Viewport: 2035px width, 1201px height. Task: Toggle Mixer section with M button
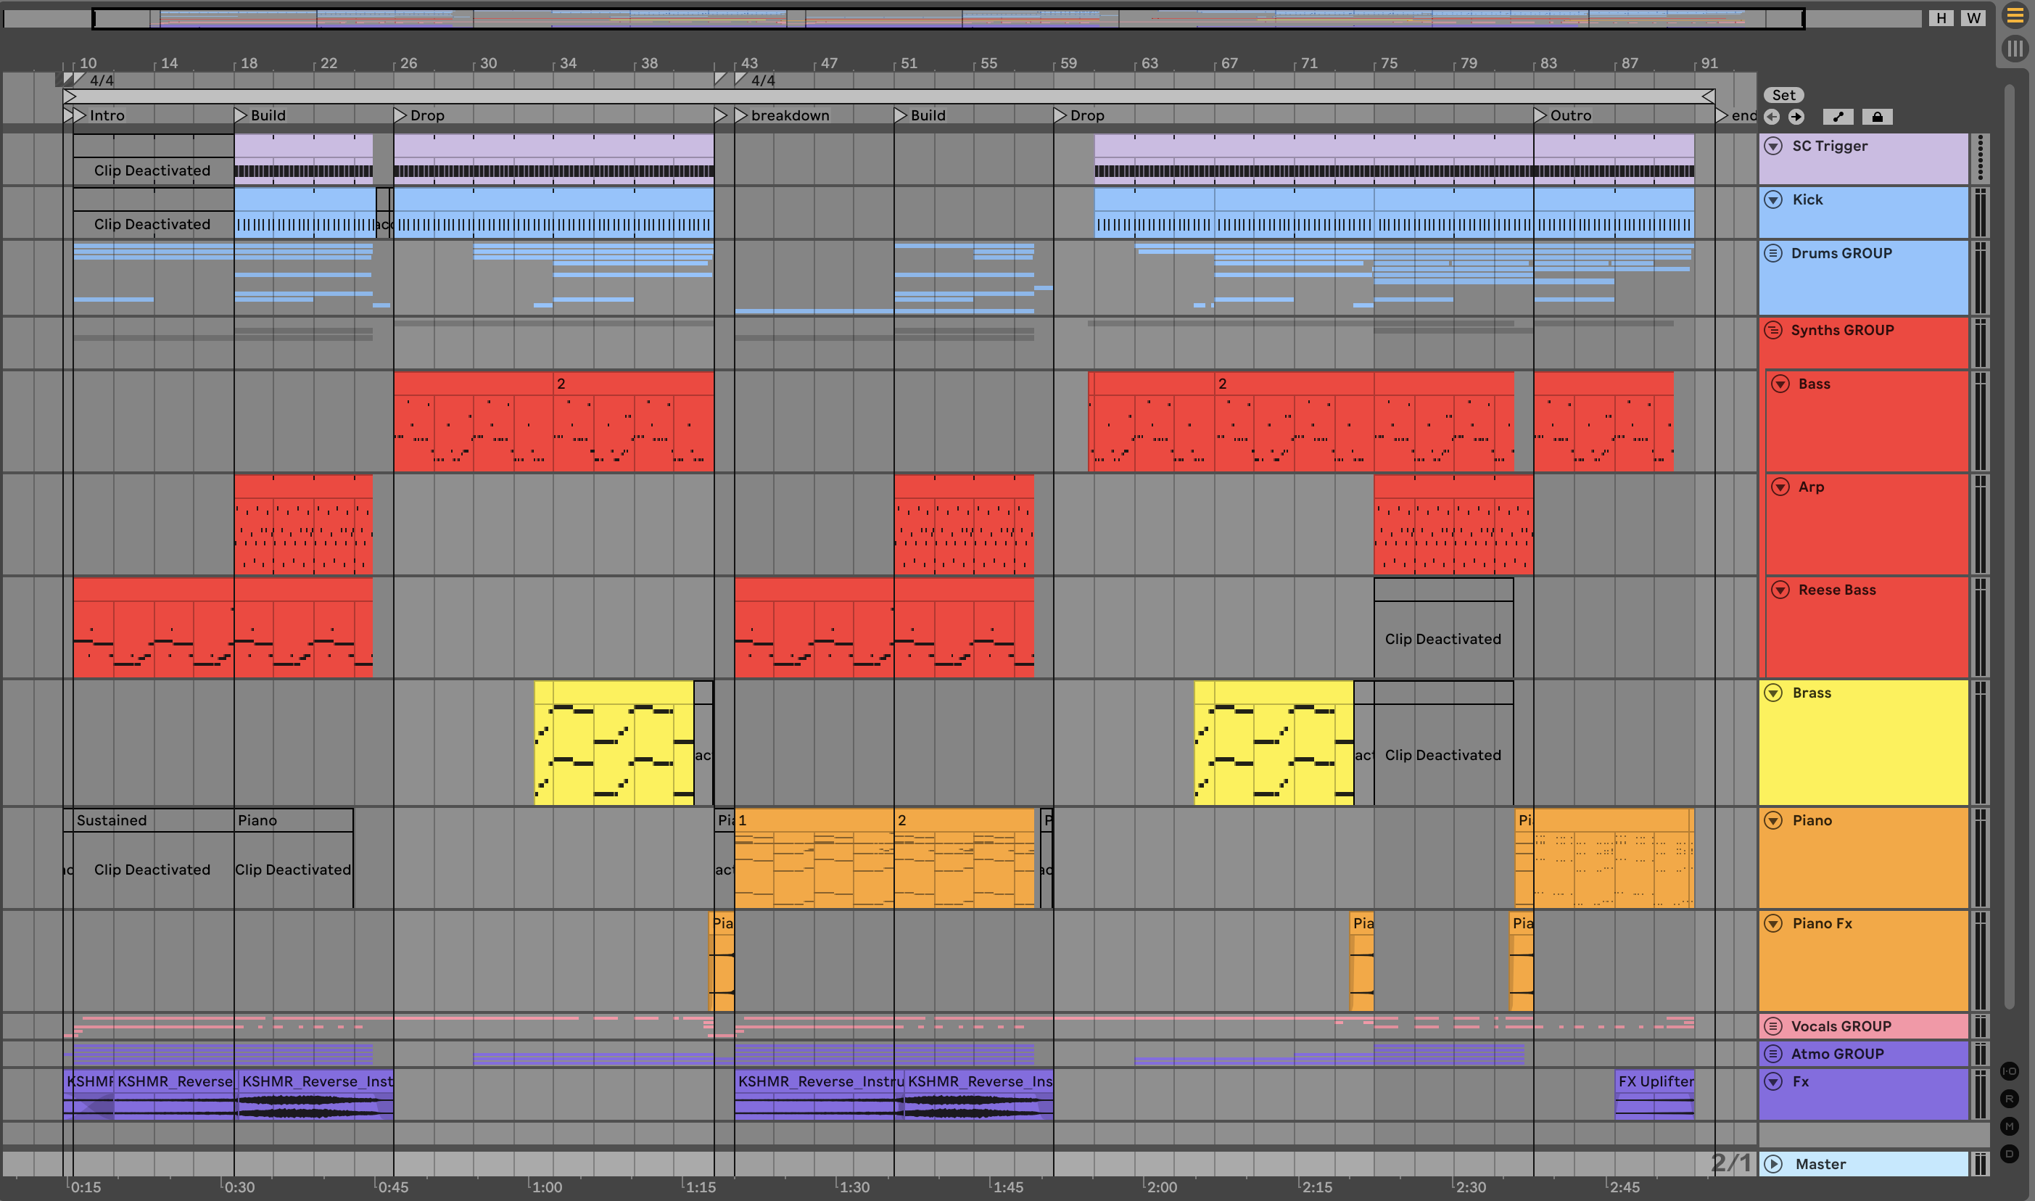2009,1126
